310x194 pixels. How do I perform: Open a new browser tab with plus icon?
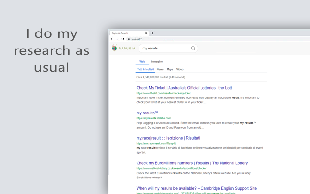(152, 33)
